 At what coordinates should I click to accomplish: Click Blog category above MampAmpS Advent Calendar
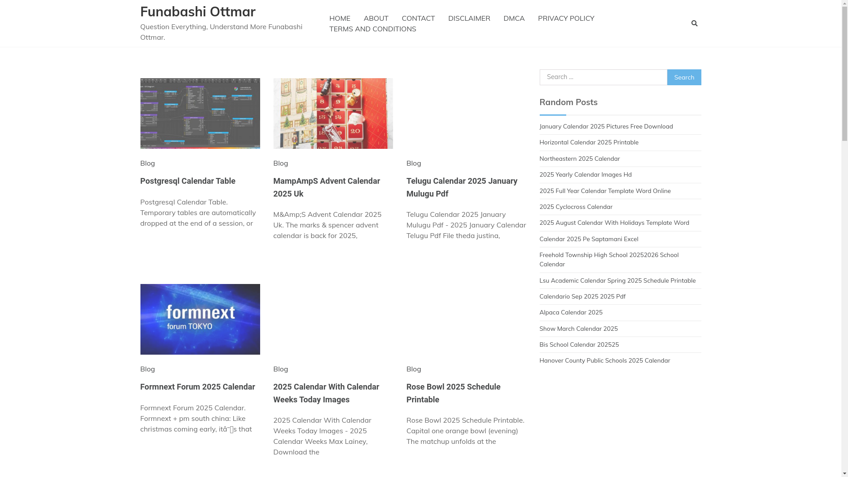[280, 163]
